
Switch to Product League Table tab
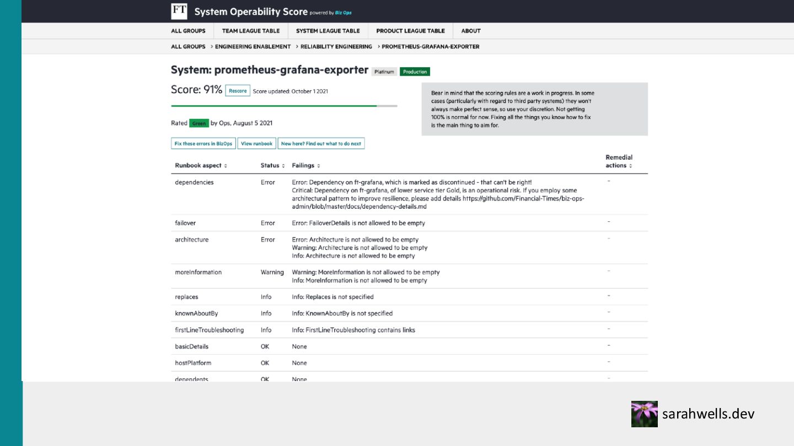410,31
